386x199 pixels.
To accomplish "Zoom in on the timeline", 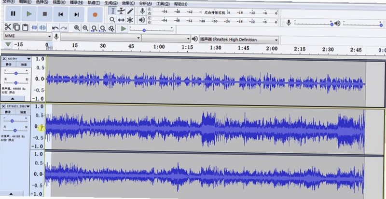I will [x=77, y=28].
